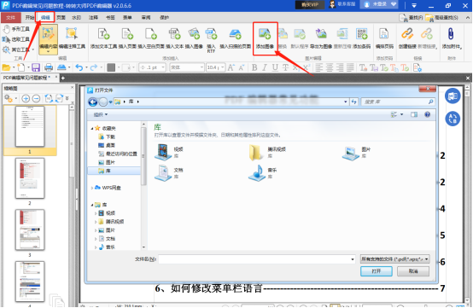473x308 pixels.
Task: Click the Add Image ribbon icon
Action: point(265,34)
